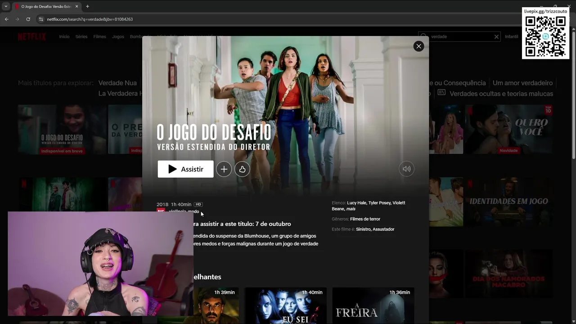The image size is (576, 324).
Task: Explore the Verdade Nua suggestion
Action: [117, 83]
